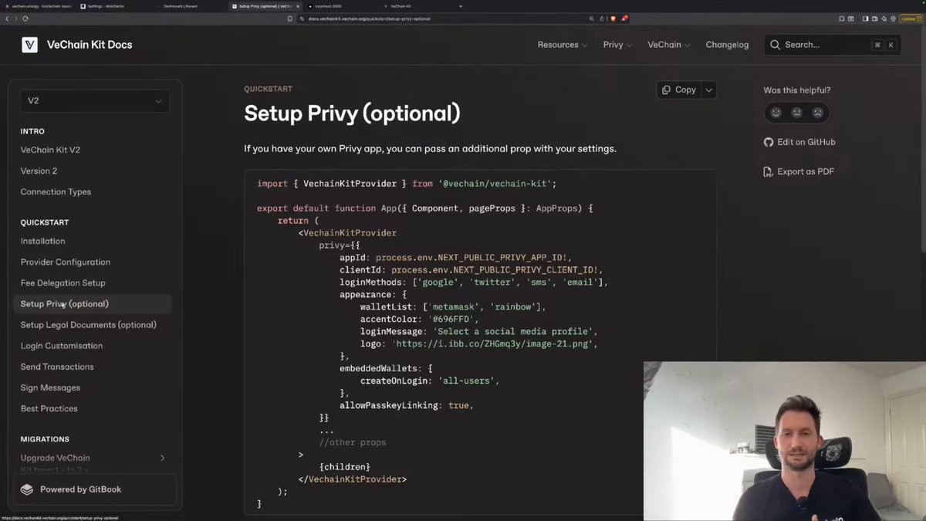Focus the Search input field
This screenshot has width=926, height=521.
coord(832,45)
